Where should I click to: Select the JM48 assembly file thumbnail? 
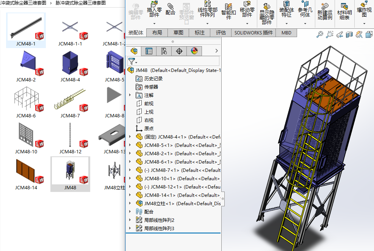[x=70, y=170]
